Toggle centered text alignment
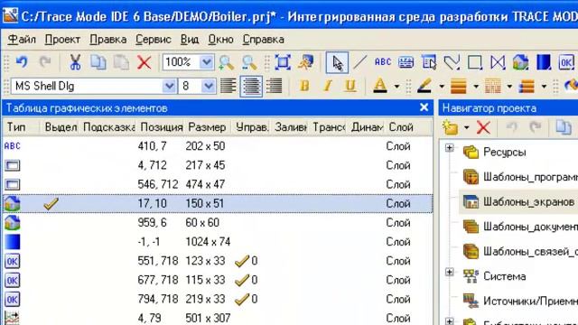The width and height of the screenshot is (578, 325). point(251,87)
